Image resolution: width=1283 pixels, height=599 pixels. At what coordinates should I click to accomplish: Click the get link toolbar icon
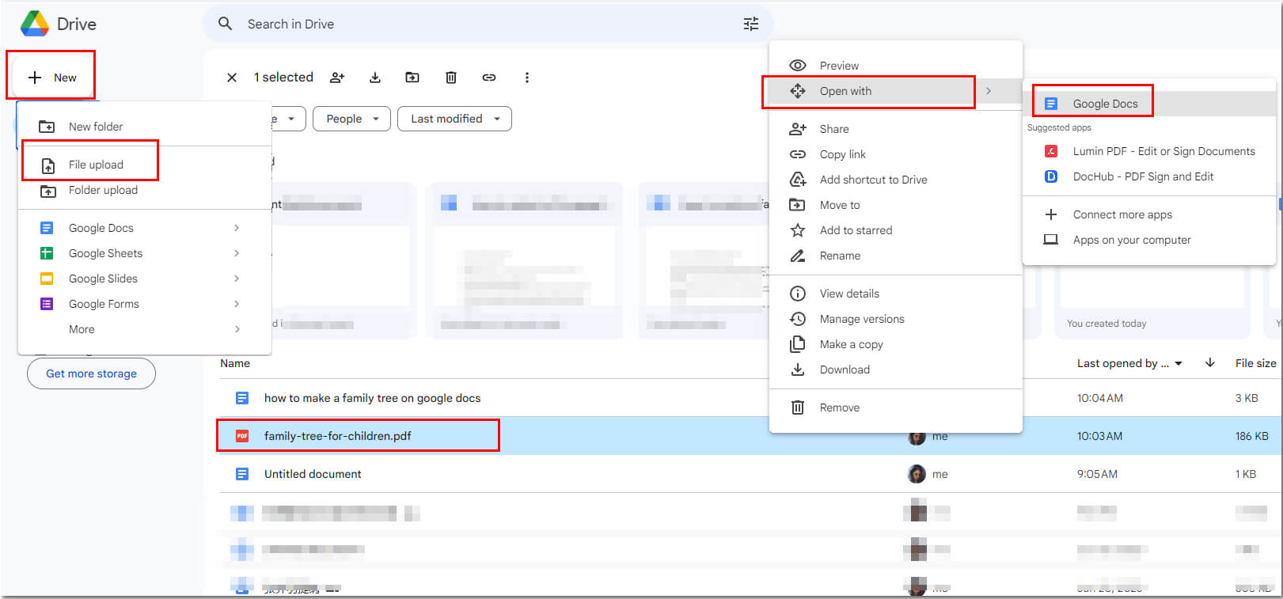click(x=489, y=78)
